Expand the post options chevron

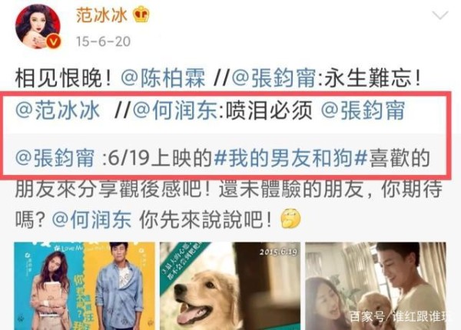pyautogui.click(x=439, y=15)
